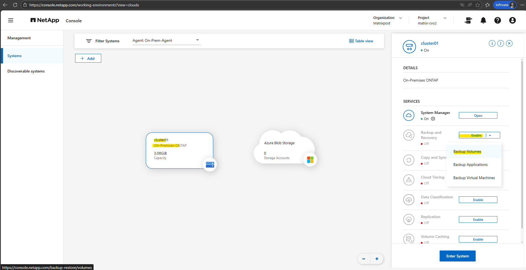The height and width of the screenshot is (270, 526).
Task: Collapse Backup and Recovery Enable dropdown arrow
Action: click(490, 135)
